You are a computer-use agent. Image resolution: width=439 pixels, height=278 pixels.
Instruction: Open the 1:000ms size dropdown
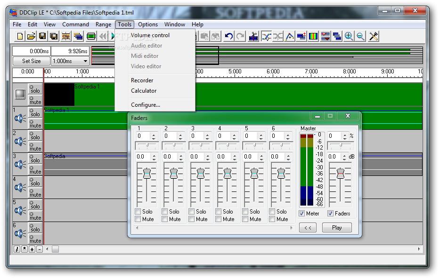(85, 61)
